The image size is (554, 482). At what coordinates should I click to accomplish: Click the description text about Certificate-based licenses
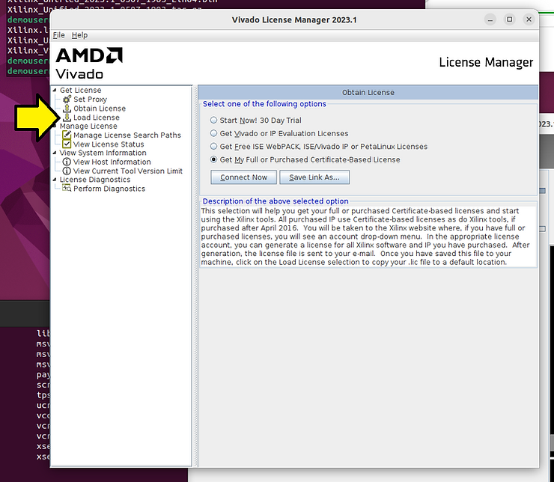(x=365, y=237)
